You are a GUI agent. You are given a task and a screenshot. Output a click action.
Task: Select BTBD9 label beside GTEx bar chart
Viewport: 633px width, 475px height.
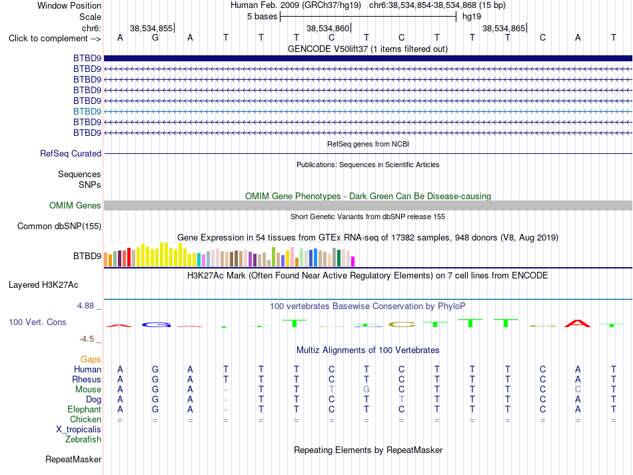point(87,256)
